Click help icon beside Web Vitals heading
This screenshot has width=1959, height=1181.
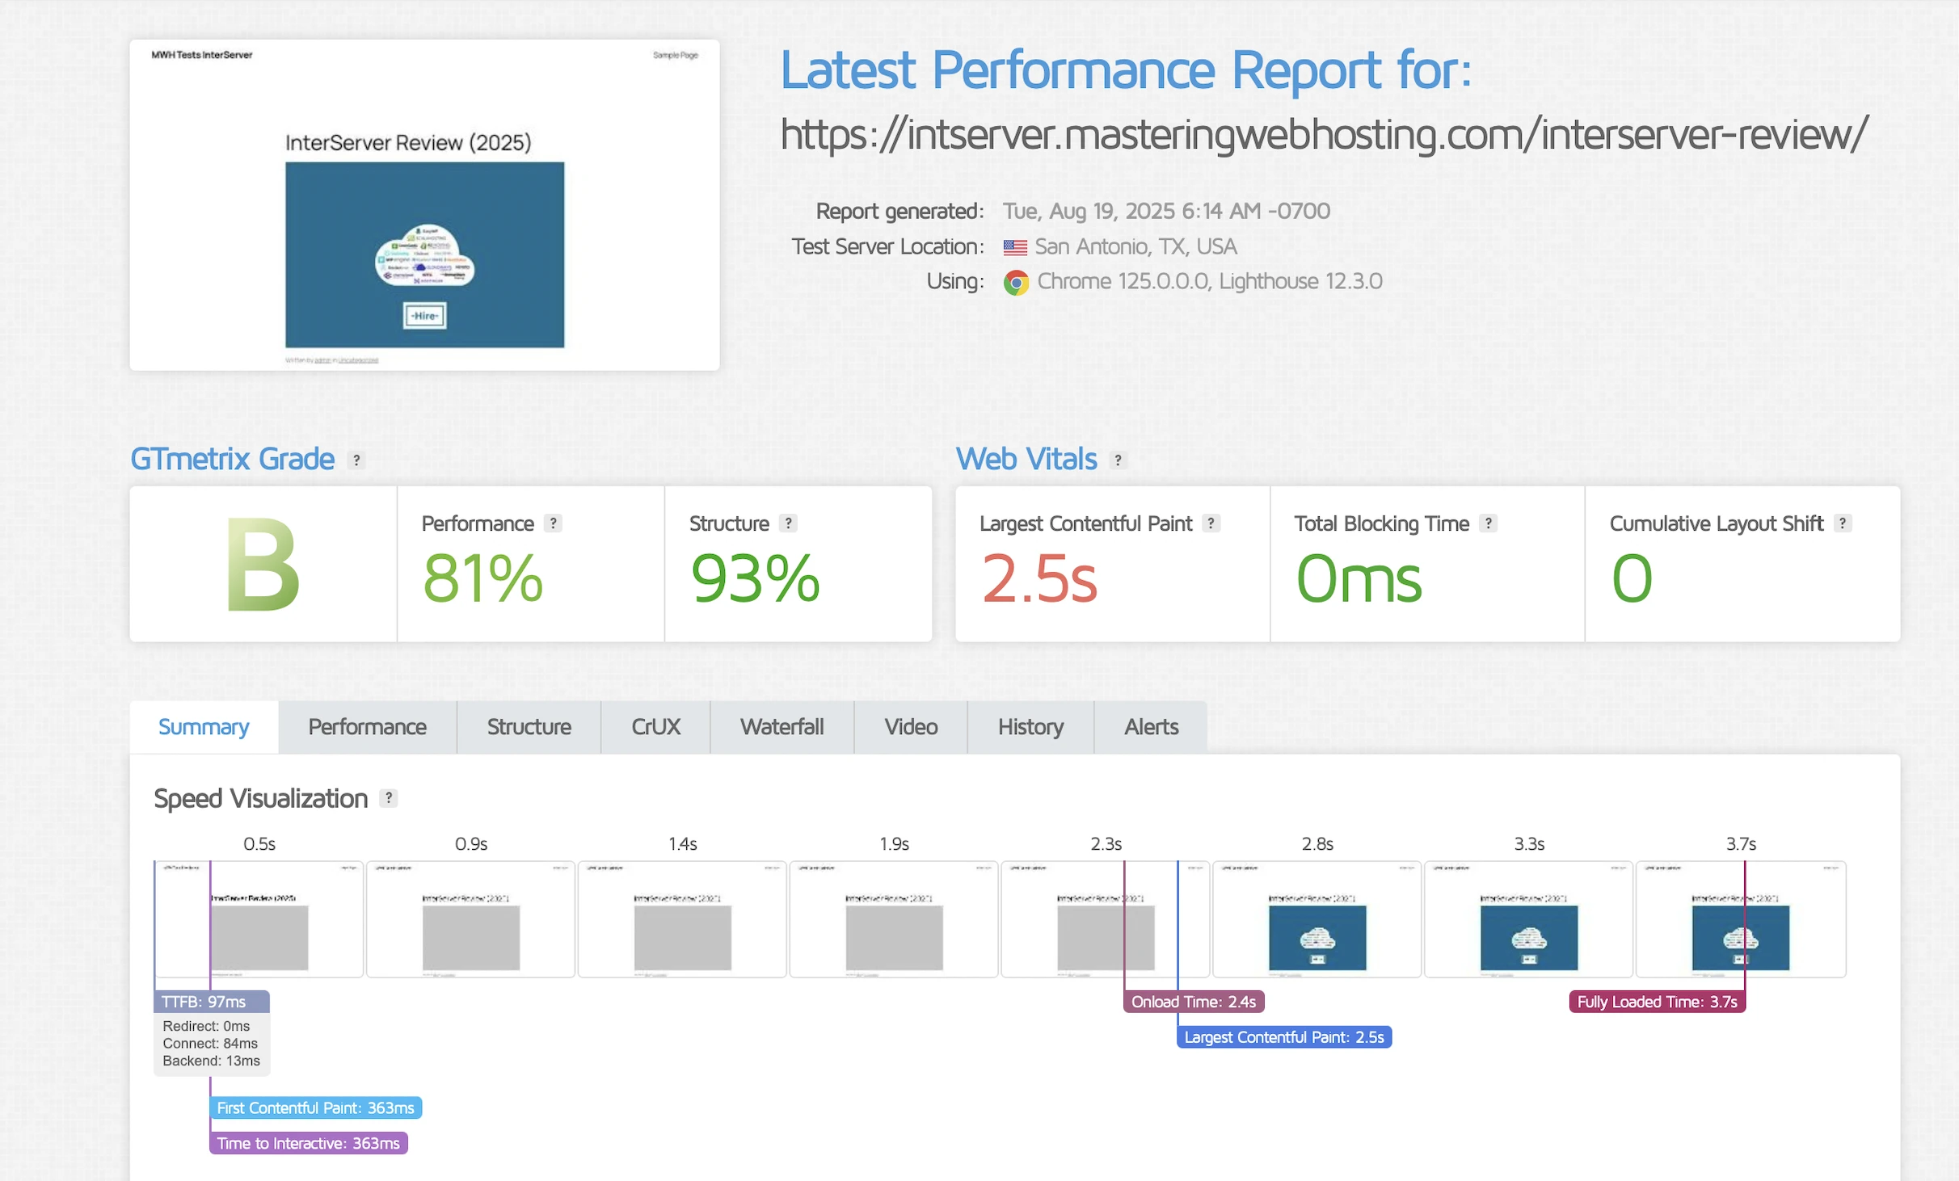pos(1118,460)
